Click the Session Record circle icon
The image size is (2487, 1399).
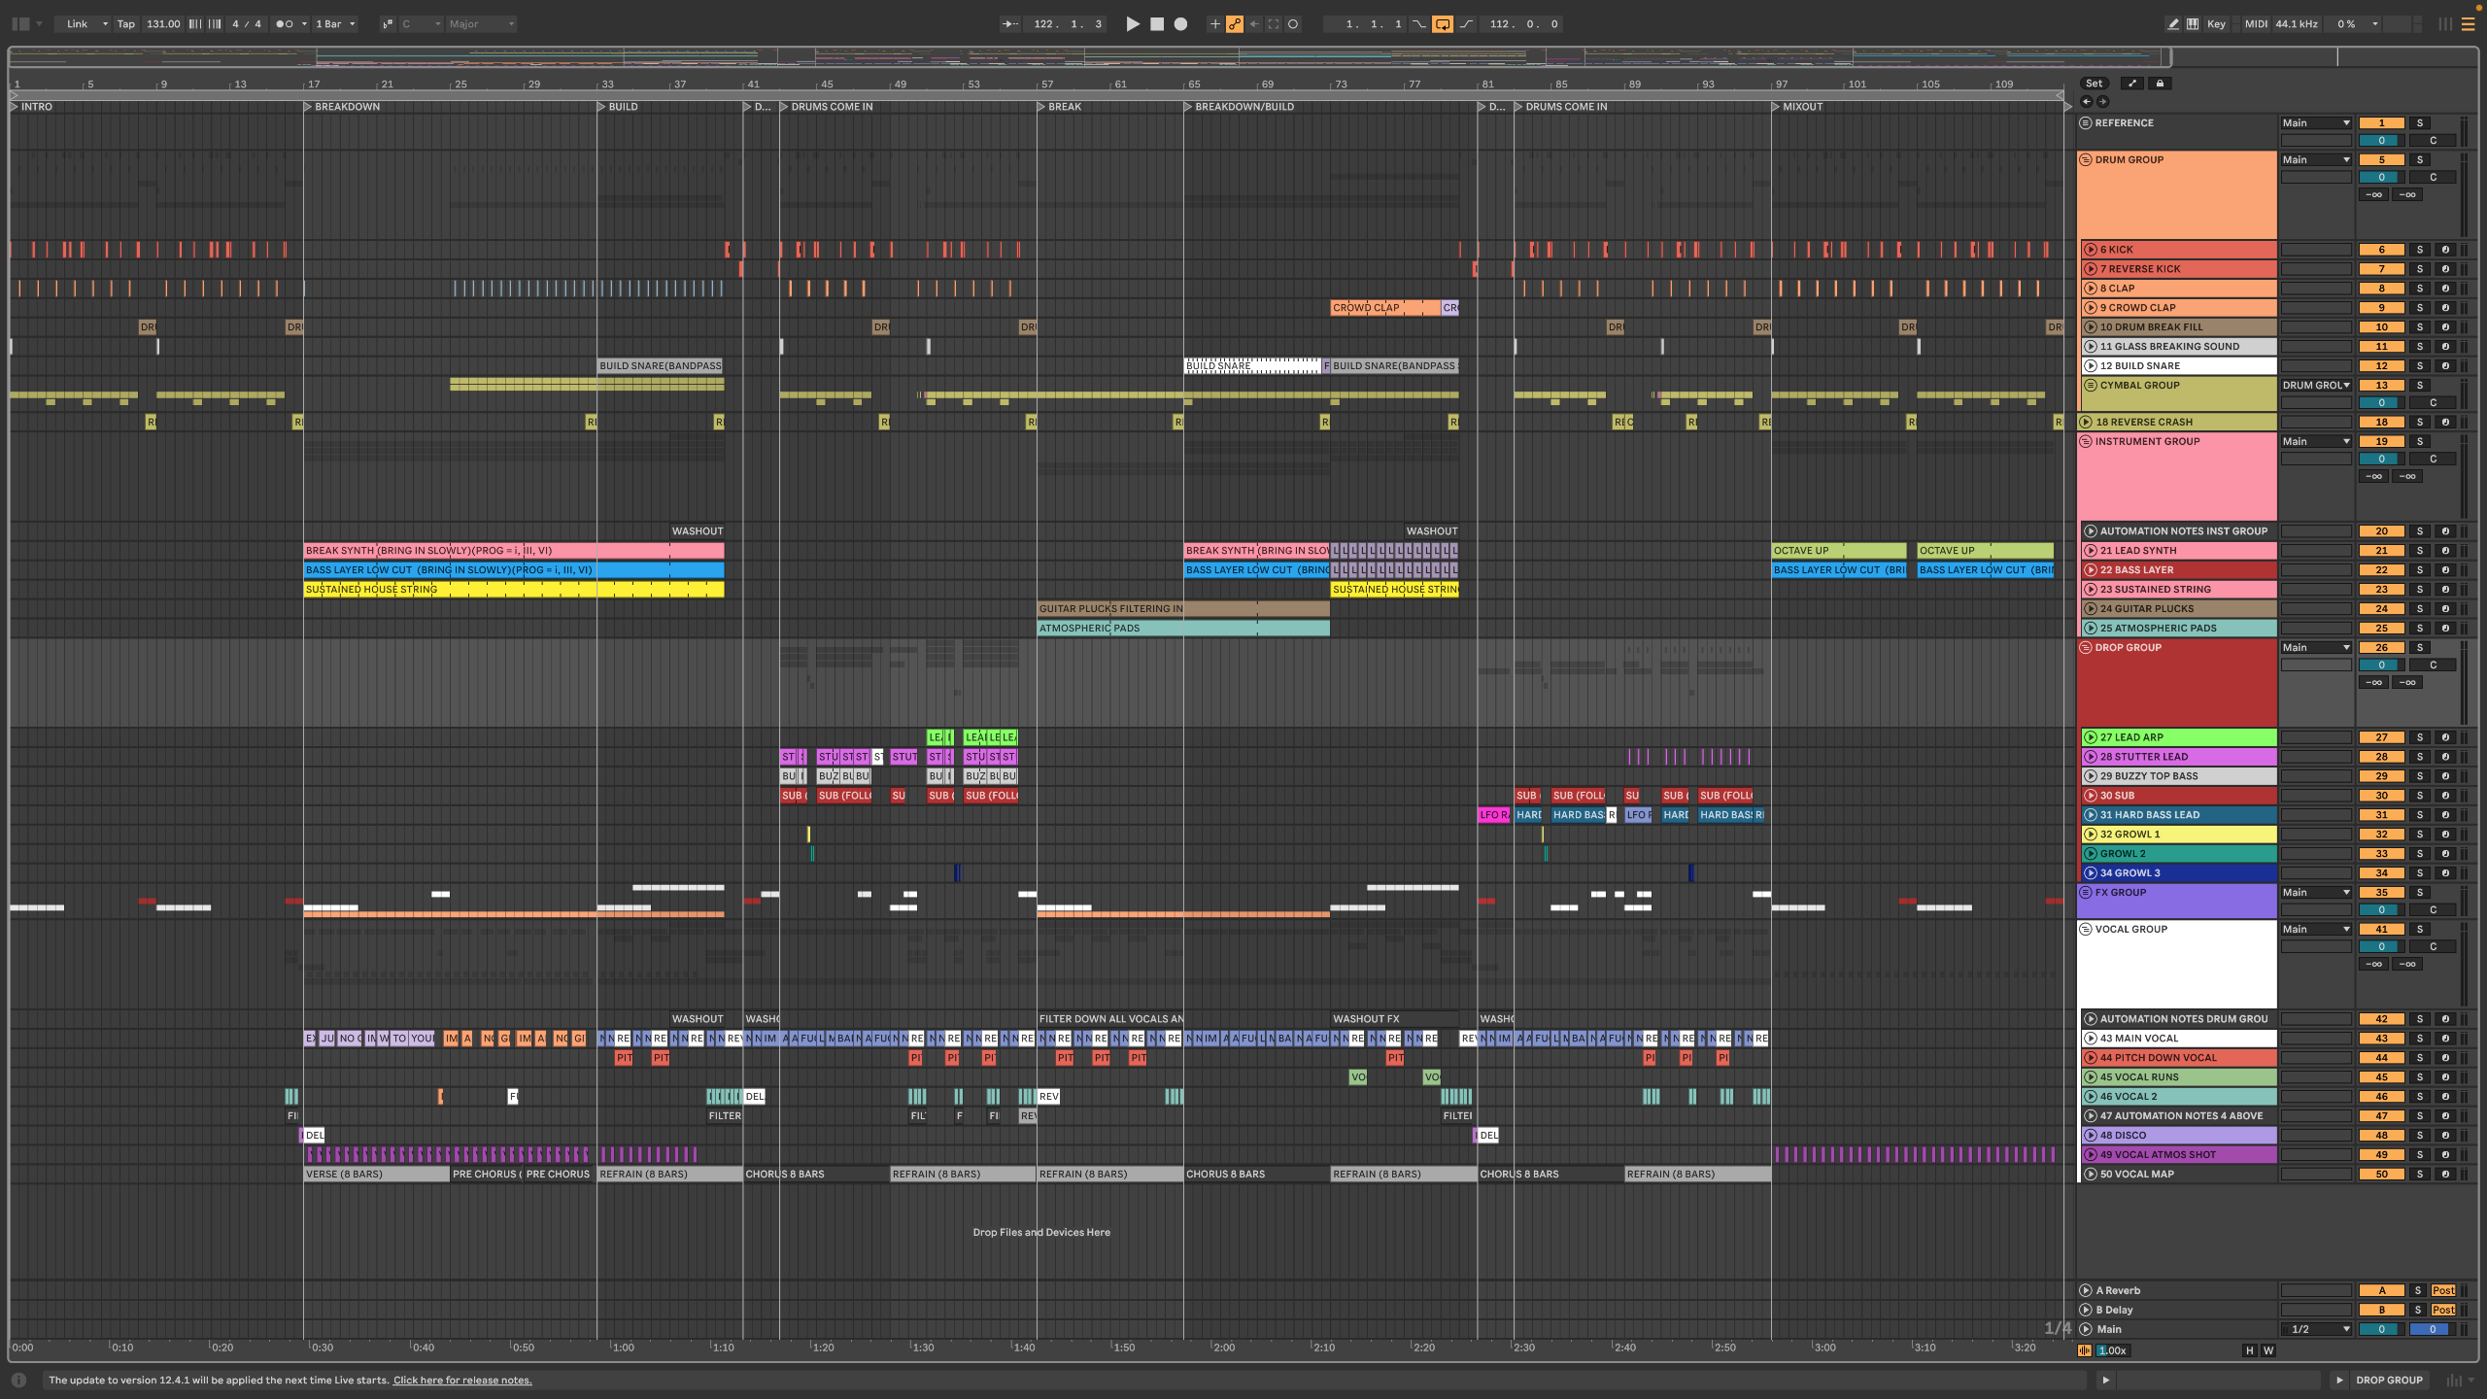[1293, 24]
